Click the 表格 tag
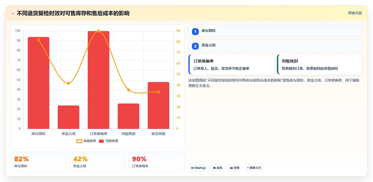Image resolution: width=373 pixels, height=182 pixels. pyautogui.click(x=218, y=168)
